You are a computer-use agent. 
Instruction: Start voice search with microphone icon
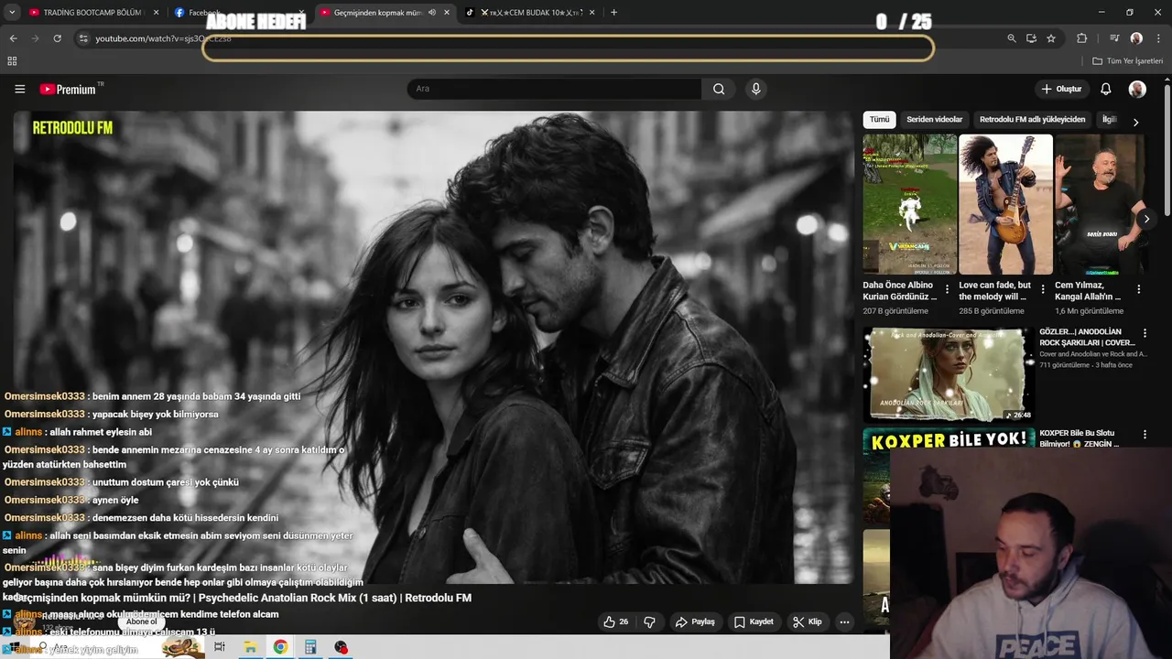coord(755,89)
